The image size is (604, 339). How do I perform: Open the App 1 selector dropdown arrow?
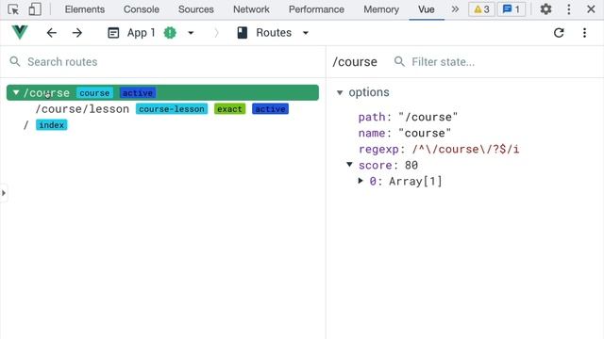[x=191, y=33]
